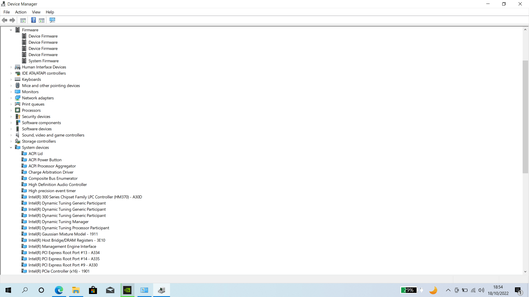Open Microsoft Store from the taskbar
Screen dimensions: 529x297
(x=93, y=290)
